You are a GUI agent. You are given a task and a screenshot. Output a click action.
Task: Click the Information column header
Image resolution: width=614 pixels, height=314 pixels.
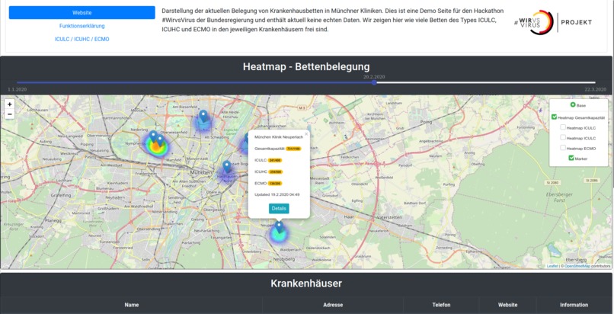574,305
